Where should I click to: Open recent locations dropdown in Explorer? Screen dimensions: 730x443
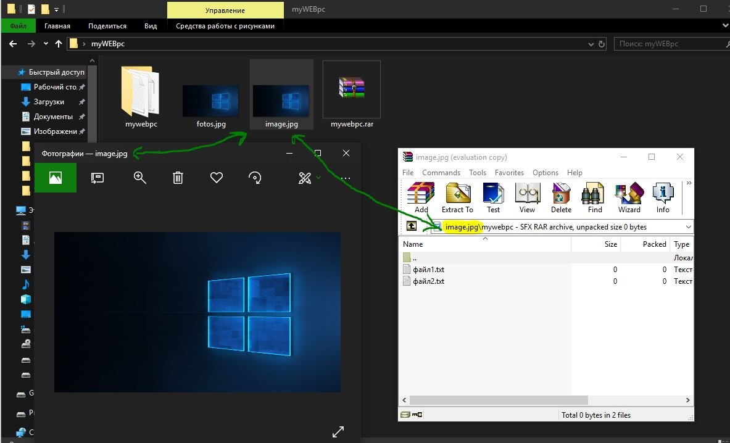(x=46, y=44)
